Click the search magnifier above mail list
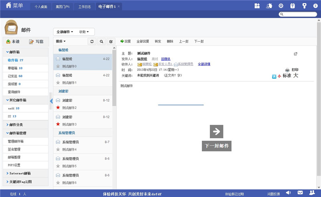Image resolution: width=321 pixels, height=197 pixels. 102,42
